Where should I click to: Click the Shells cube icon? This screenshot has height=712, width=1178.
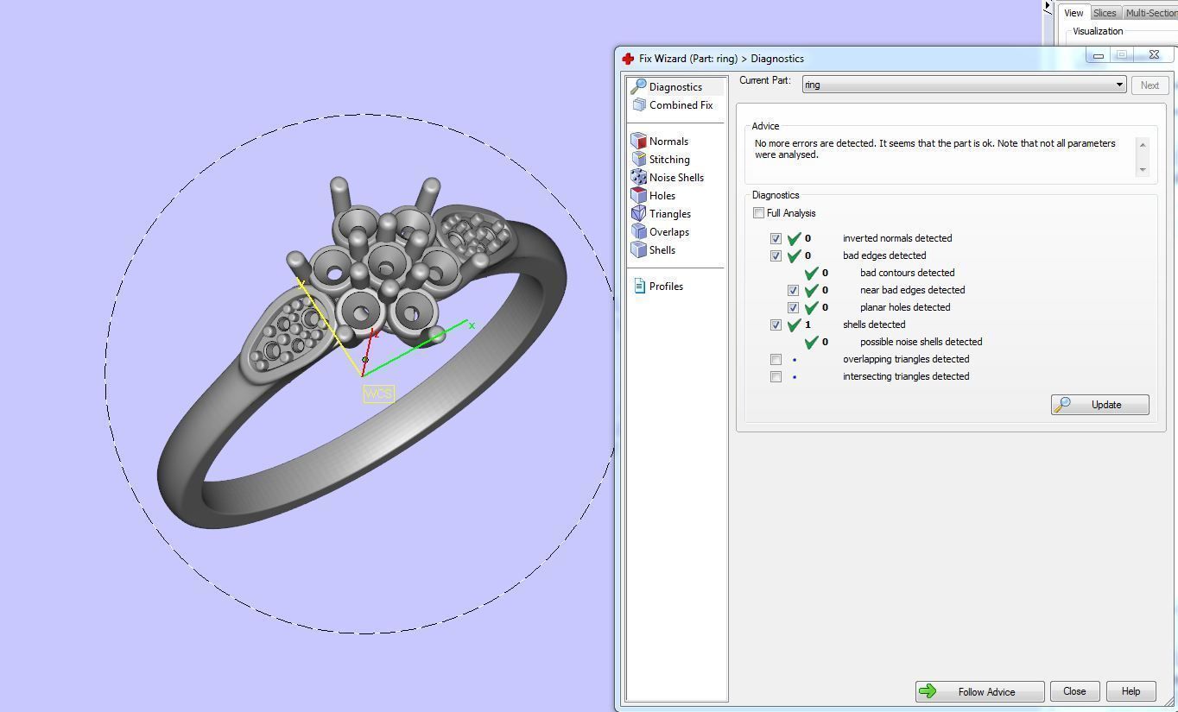tap(639, 249)
